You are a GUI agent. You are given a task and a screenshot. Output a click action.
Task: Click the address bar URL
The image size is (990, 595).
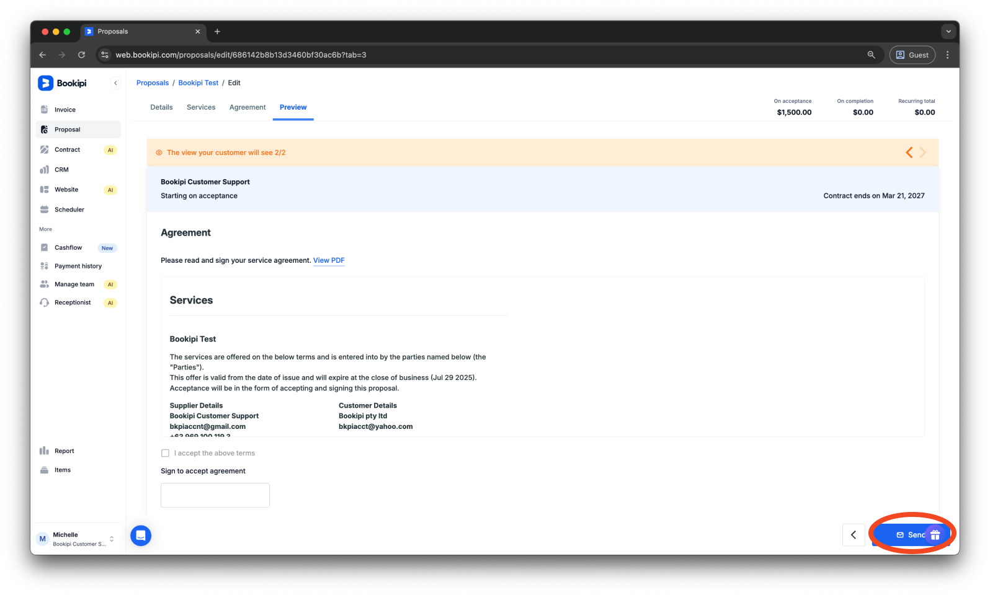point(241,55)
